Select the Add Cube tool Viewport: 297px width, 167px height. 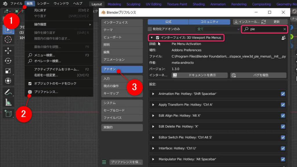pyautogui.click(x=8, y=114)
